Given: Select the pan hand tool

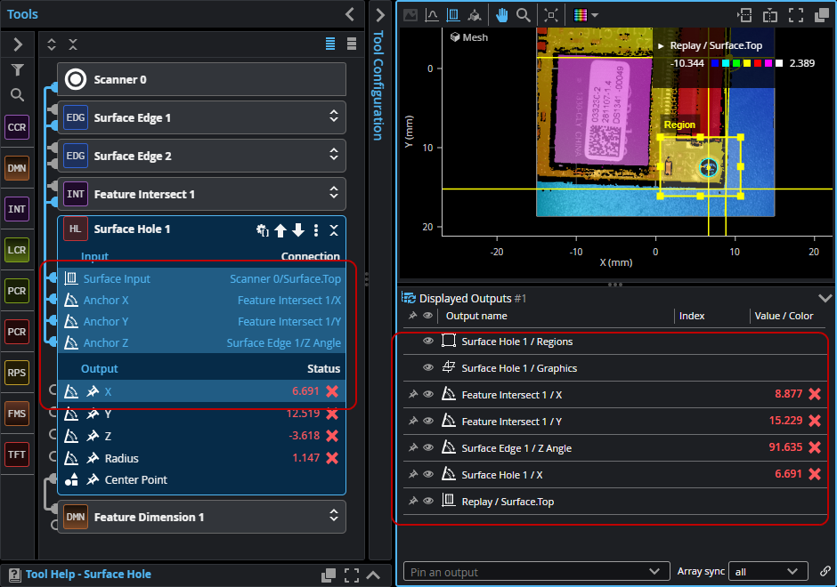Looking at the screenshot, I should (502, 15).
